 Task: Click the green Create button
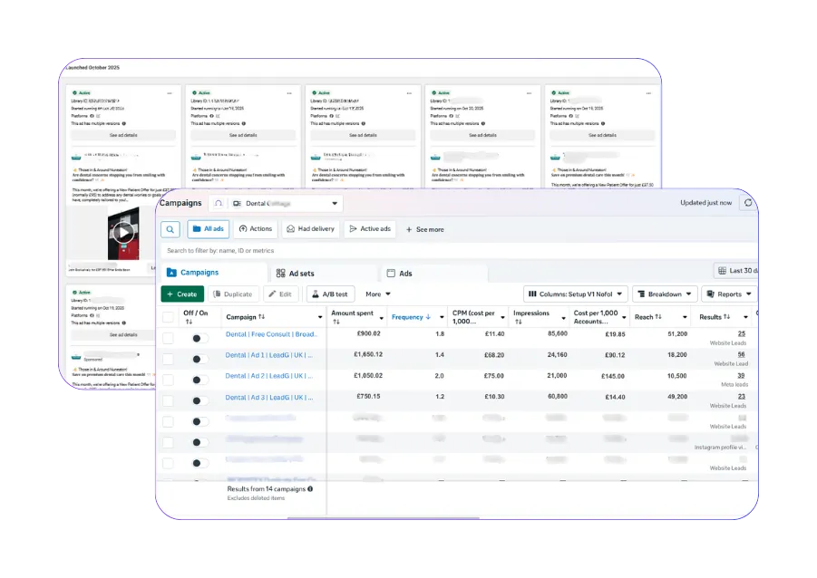click(182, 294)
